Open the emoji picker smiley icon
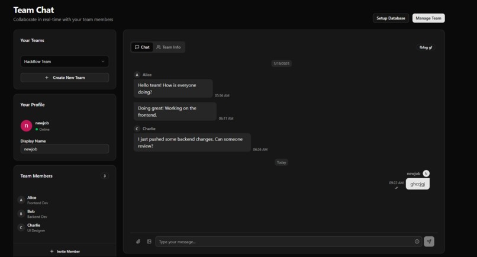The height and width of the screenshot is (257, 477). [x=417, y=242]
